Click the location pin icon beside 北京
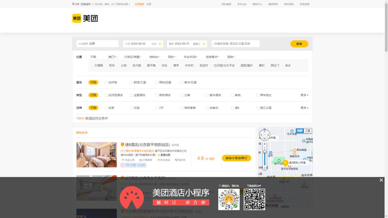 pyautogui.click(x=73, y=4)
